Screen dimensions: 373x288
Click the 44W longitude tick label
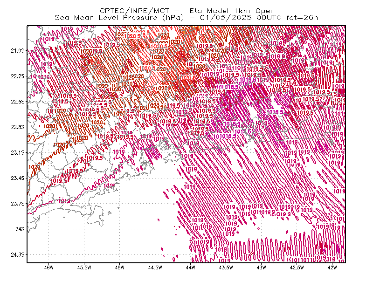190,267
